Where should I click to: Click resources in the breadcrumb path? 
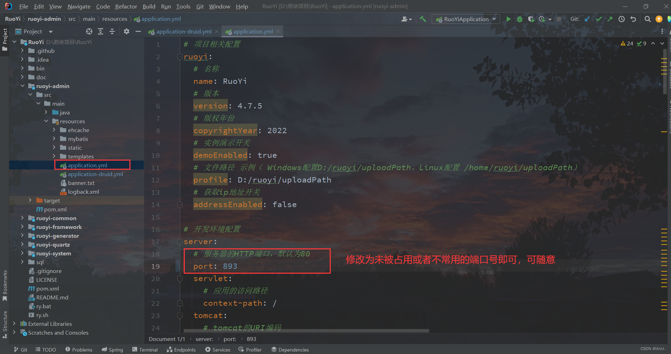point(115,19)
